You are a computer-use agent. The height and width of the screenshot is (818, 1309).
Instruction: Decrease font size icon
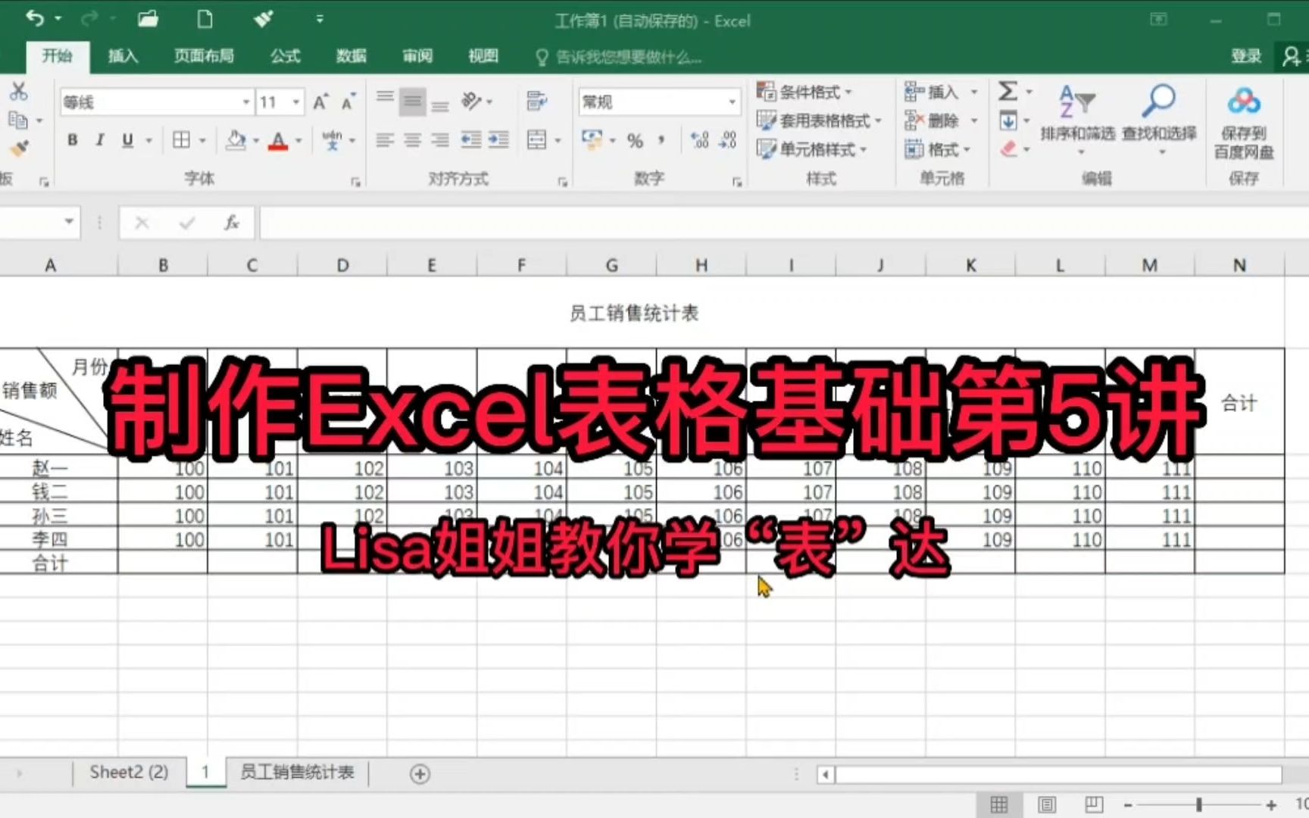348,102
